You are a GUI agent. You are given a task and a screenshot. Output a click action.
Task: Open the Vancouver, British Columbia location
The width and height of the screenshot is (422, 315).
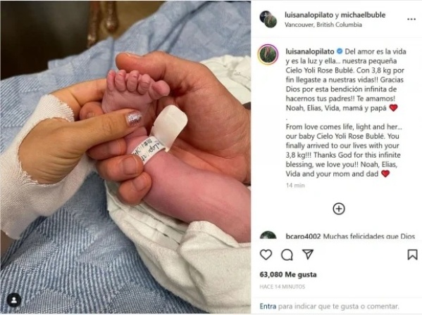(323, 25)
